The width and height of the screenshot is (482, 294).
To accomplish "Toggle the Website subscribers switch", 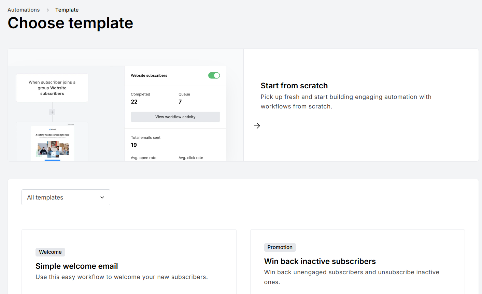I will (214, 75).
